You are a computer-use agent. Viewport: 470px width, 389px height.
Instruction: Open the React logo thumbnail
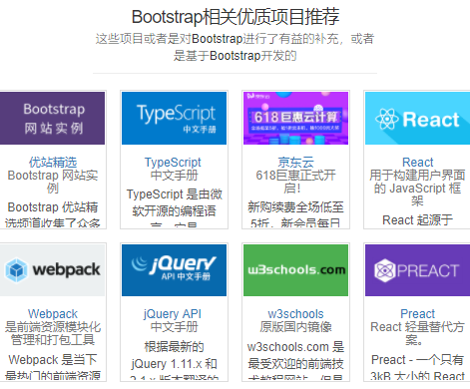click(417, 118)
